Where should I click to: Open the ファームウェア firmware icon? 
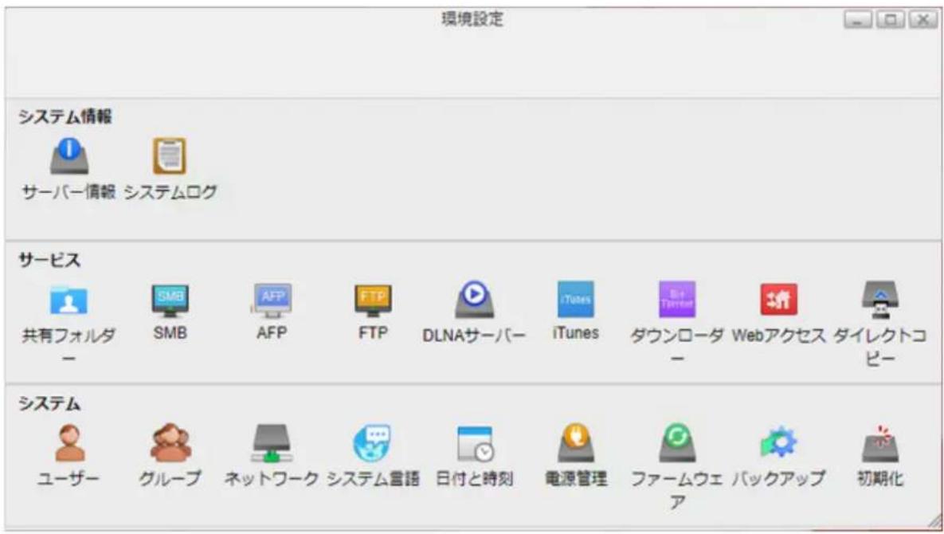pyautogui.click(x=677, y=443)
